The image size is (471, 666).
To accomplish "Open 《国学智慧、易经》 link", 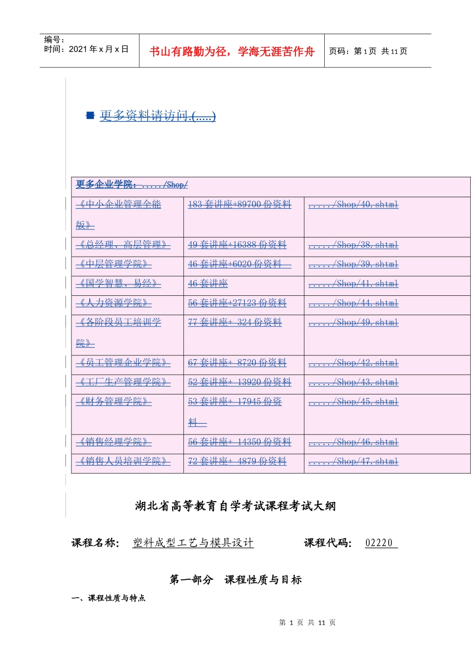I will pos(118,283).
